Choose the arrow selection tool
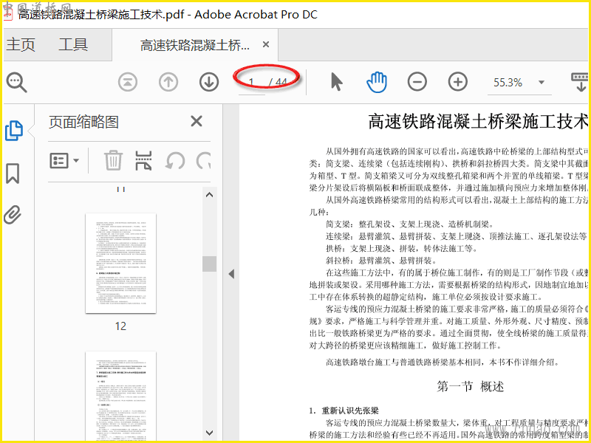Image resolution: width=591 pixels, height=443 pixels. (336, 82)
